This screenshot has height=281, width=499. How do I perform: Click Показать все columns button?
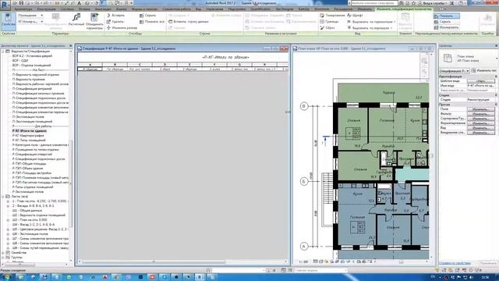(152, 22)
